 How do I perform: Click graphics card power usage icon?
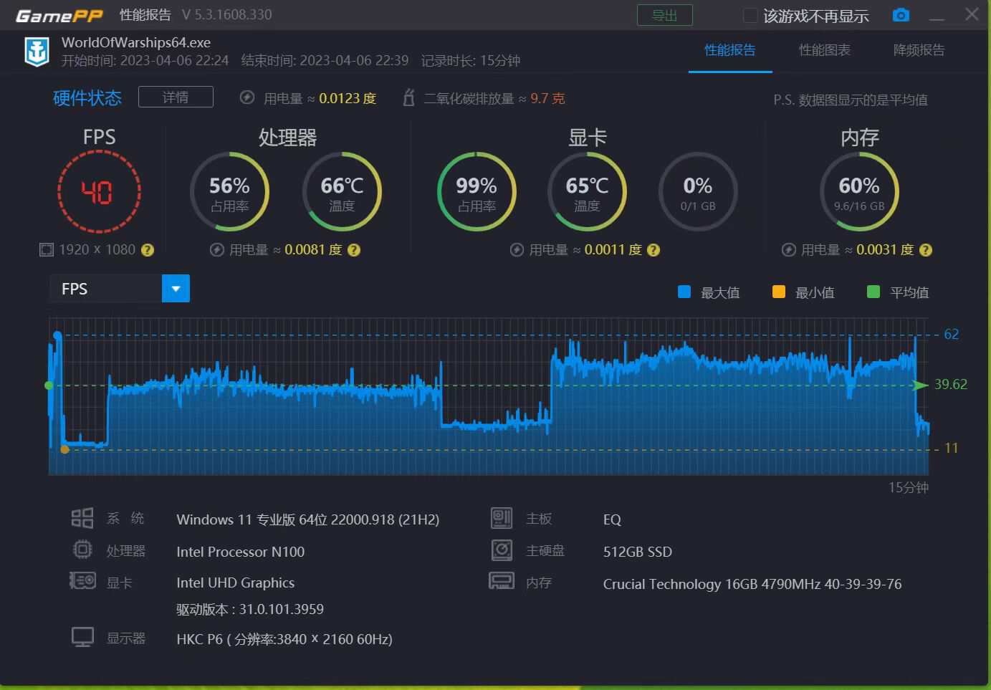tap(517, 250)
